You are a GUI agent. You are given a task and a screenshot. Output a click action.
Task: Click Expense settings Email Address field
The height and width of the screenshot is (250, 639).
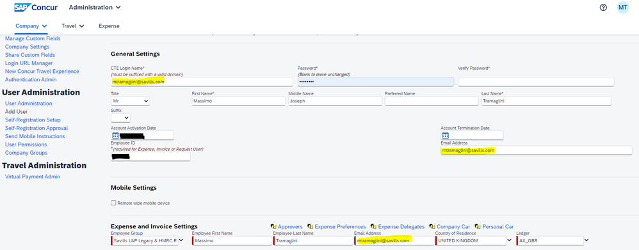pyautogui.click(x=394, y=240)
